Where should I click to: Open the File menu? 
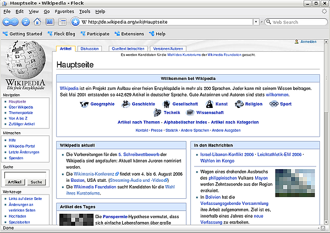(7, 12)
